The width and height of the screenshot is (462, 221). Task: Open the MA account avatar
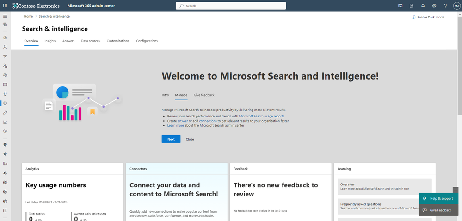coord(456,6)
